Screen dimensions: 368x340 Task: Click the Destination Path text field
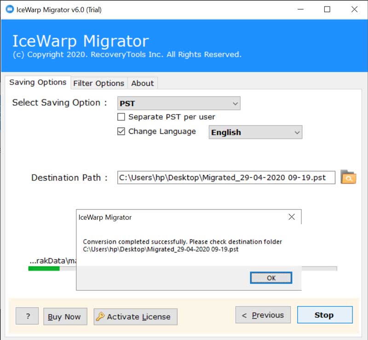(226, 177)
